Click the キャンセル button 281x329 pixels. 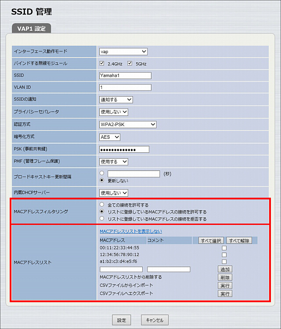[155, 320]
